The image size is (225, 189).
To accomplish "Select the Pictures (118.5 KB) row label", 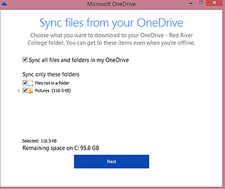I will click(53, 91).
